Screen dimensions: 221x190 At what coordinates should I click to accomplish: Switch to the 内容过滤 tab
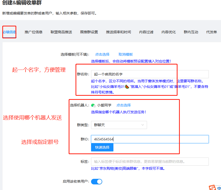tap(146, 32)
